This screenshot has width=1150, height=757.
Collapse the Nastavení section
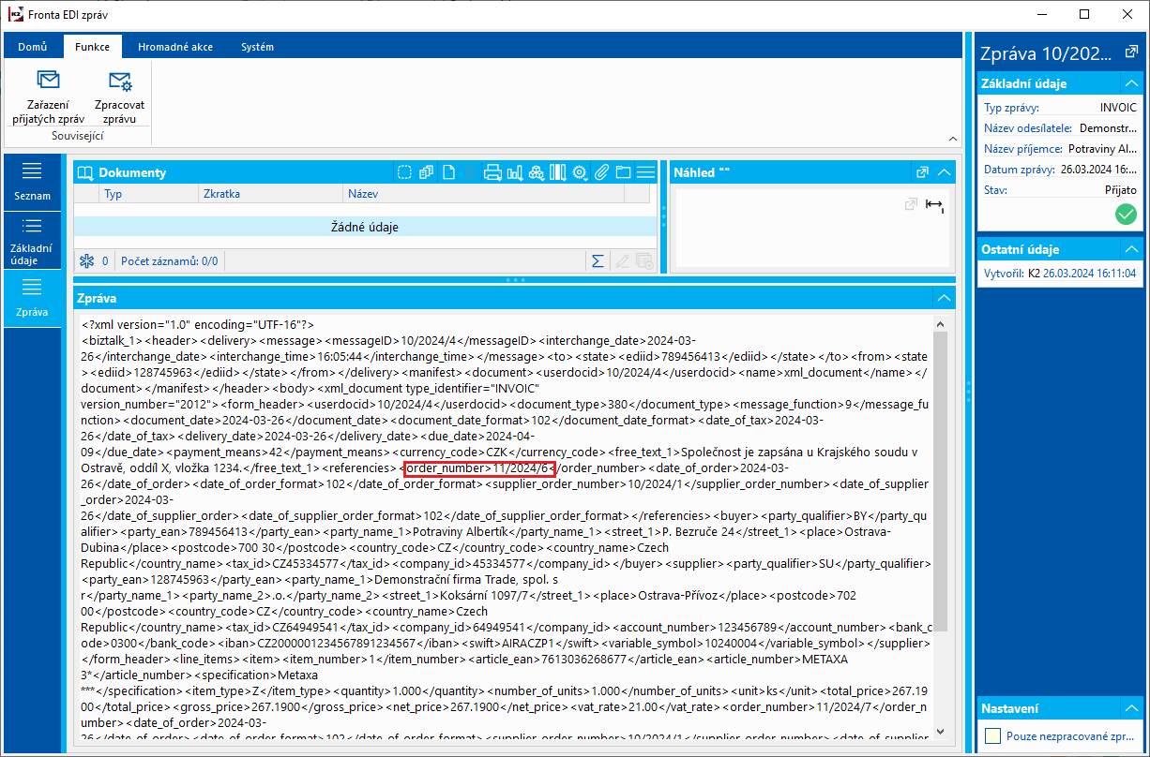click(x=1130, y=708)
